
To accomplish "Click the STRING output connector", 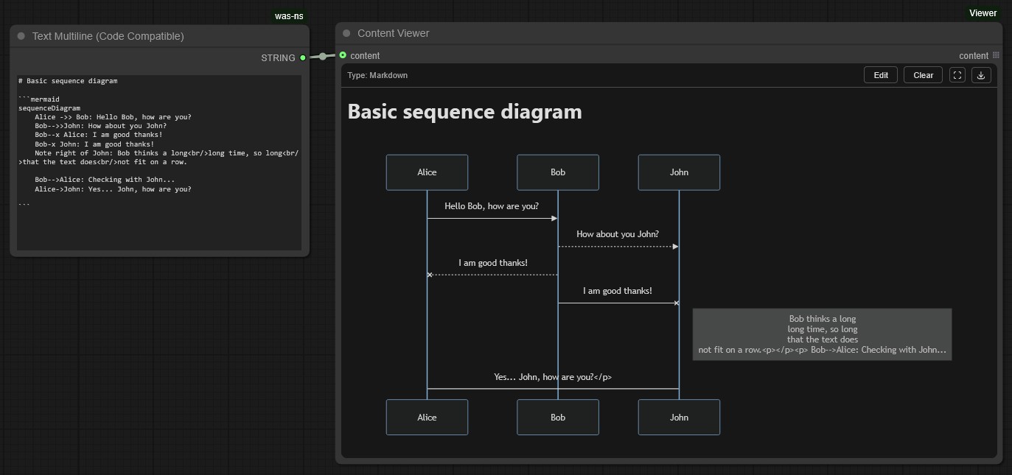I will (302, 57).
